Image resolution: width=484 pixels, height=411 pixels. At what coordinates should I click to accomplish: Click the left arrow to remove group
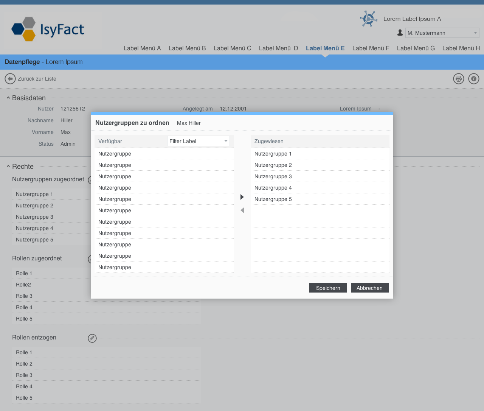click(242, 210)
